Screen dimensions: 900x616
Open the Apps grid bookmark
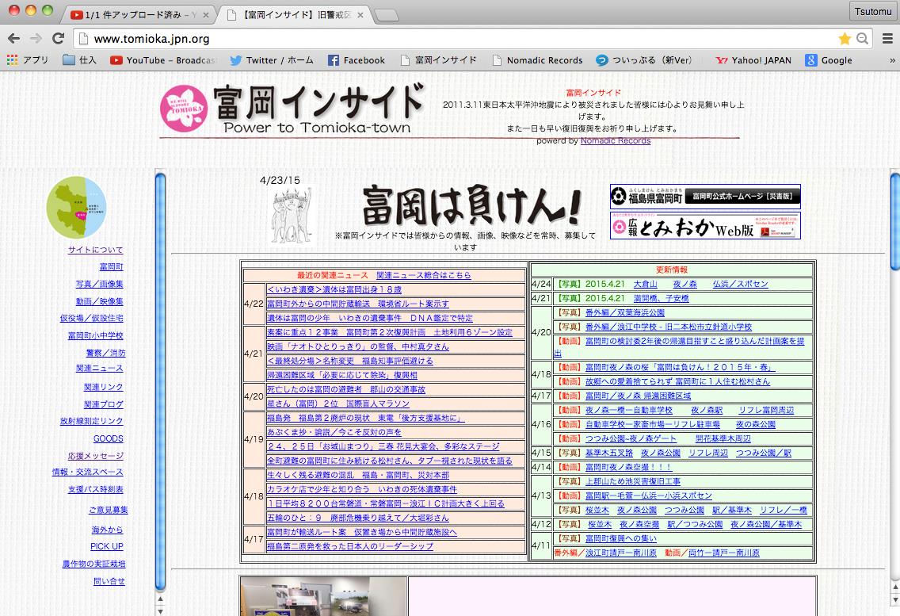(27, 59)
